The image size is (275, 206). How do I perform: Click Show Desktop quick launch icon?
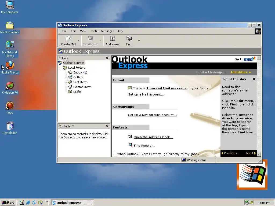(22, 203)
